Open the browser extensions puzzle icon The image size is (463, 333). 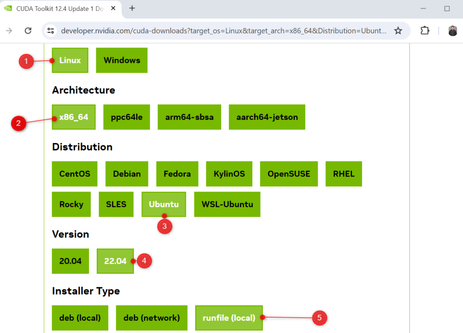point(425,31)
